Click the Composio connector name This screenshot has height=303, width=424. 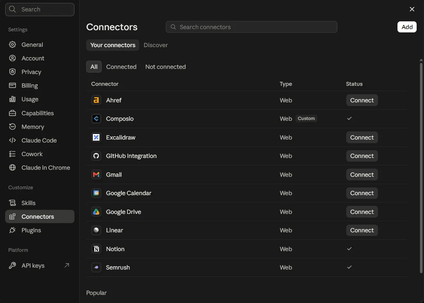point(120,119)
